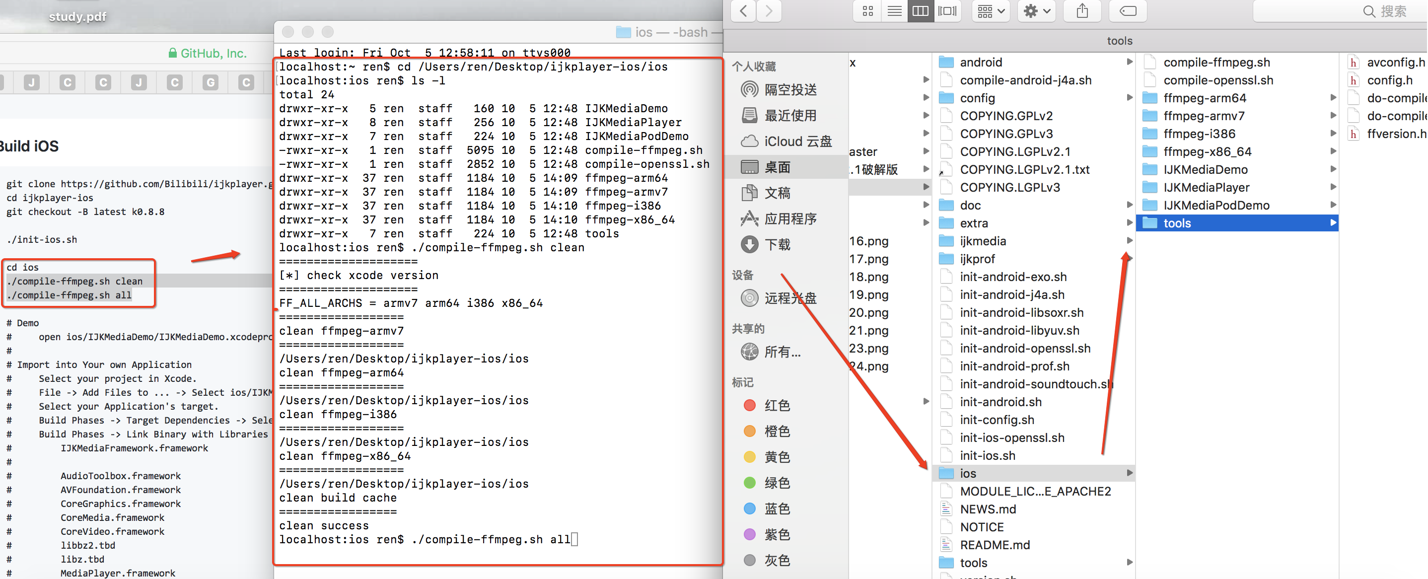
Task: Click the Red tag in the sidebar
Action: pos(776,405)
